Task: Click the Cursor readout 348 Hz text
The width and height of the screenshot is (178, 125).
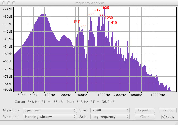Action: (39, 102)
